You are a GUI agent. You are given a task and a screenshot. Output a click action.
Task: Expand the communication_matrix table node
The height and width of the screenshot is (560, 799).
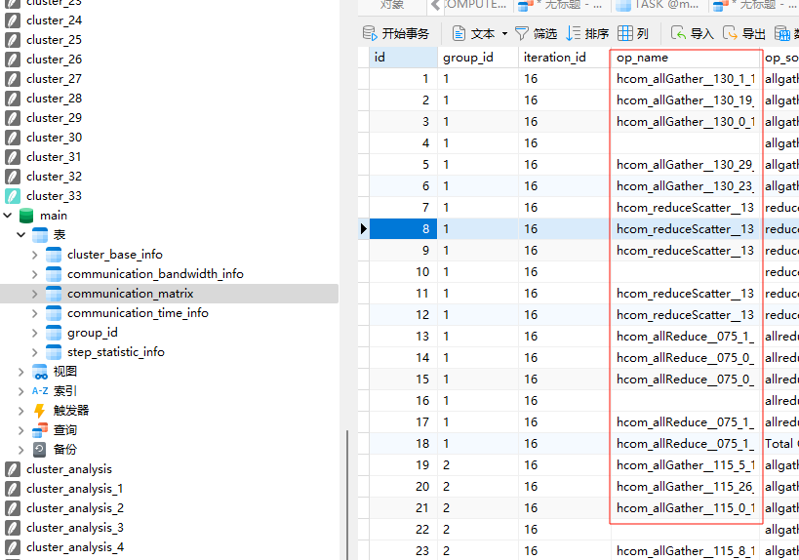[x=35, y=294]
